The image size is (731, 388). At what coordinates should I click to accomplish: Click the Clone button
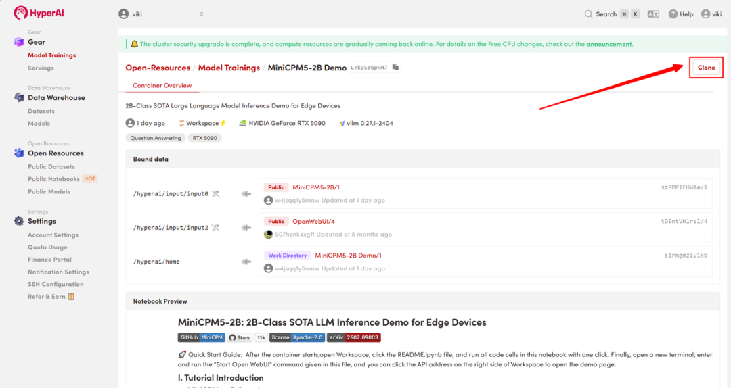706,68
